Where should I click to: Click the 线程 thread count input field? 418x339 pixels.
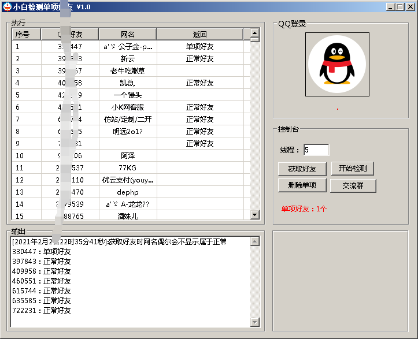point(316,150)
